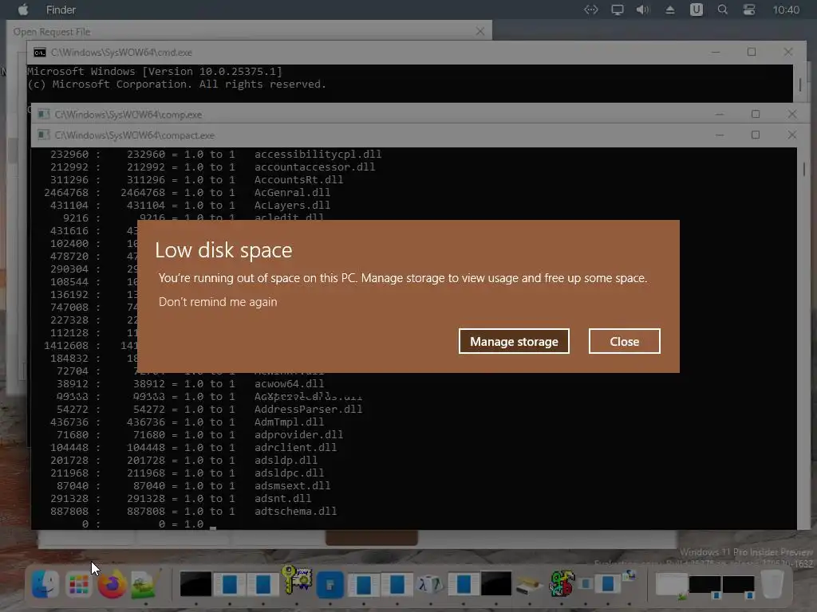Click the AcLayers.dll entry
This screenshot has width=817, height=612.
(292, 205)
